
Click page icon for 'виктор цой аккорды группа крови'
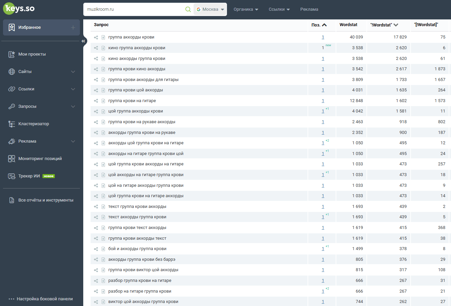coord(103,302)
